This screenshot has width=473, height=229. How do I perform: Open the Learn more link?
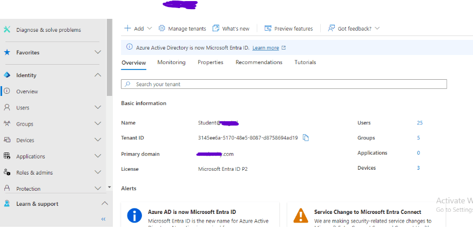pos(266,48)
